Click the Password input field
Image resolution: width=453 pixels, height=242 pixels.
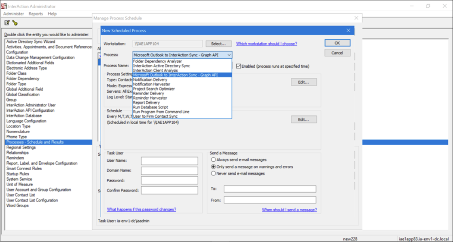point(169,180)
